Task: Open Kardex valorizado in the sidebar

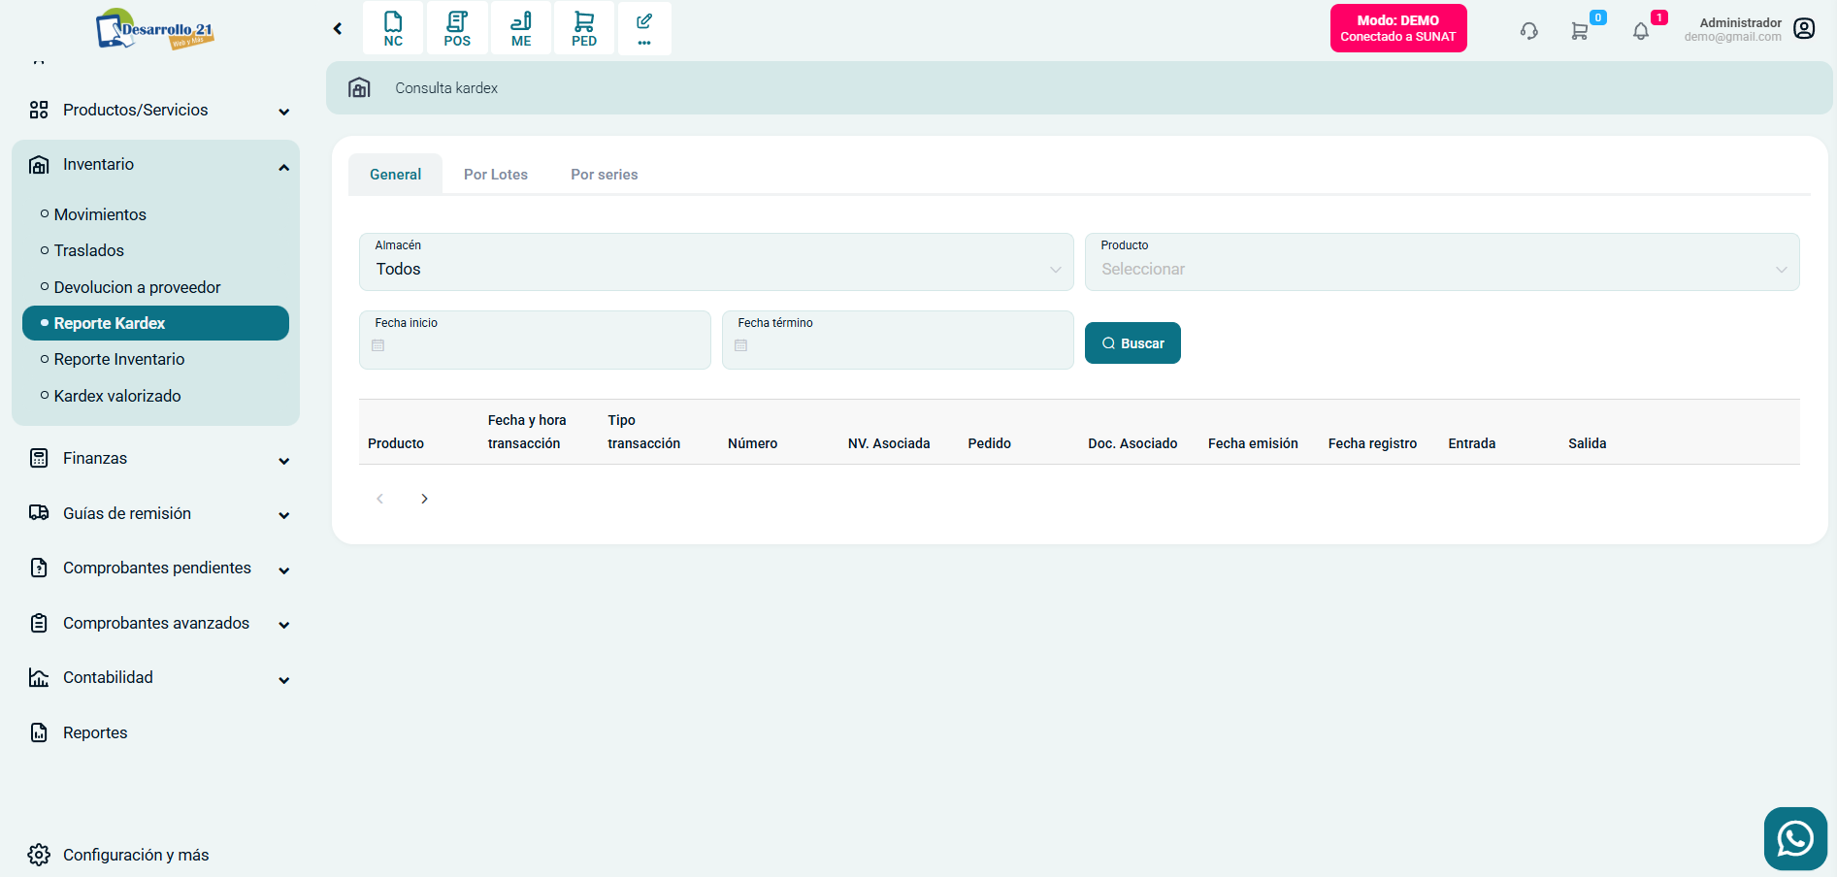Action: (117, 396)
